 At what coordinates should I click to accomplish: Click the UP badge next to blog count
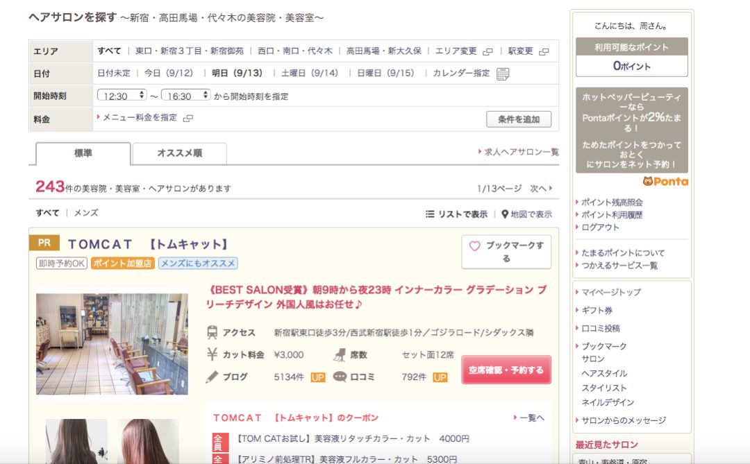tap(317, 377)
